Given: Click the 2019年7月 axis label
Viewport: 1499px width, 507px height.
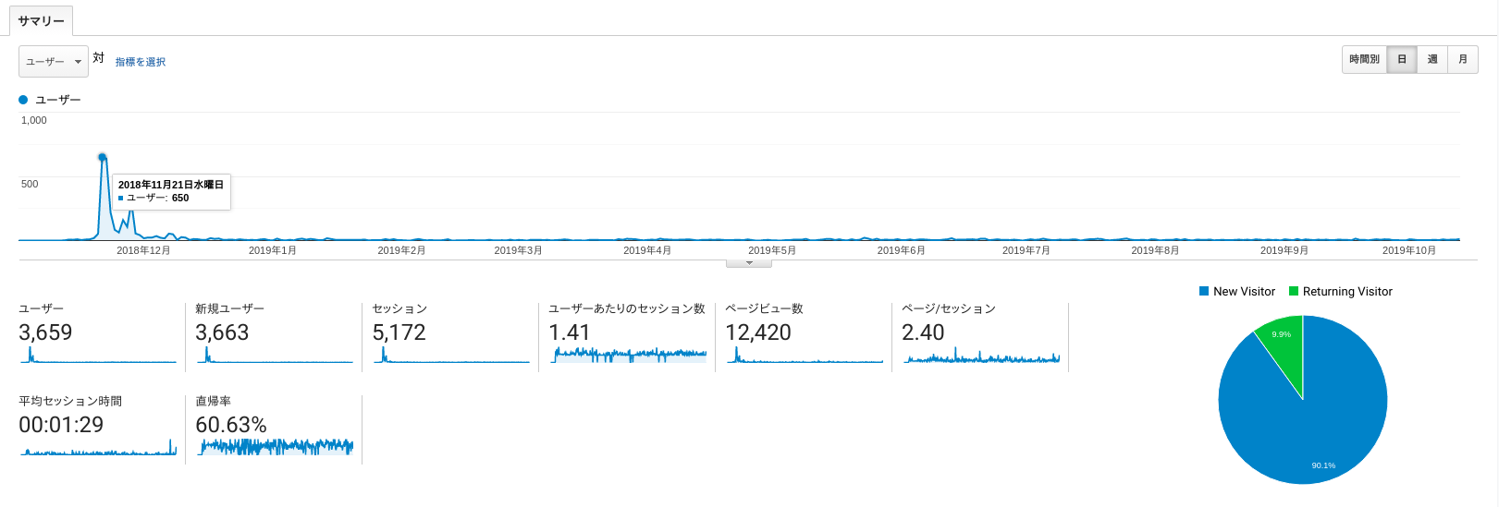Looking at the screenshot, I should pos(1026,250).
